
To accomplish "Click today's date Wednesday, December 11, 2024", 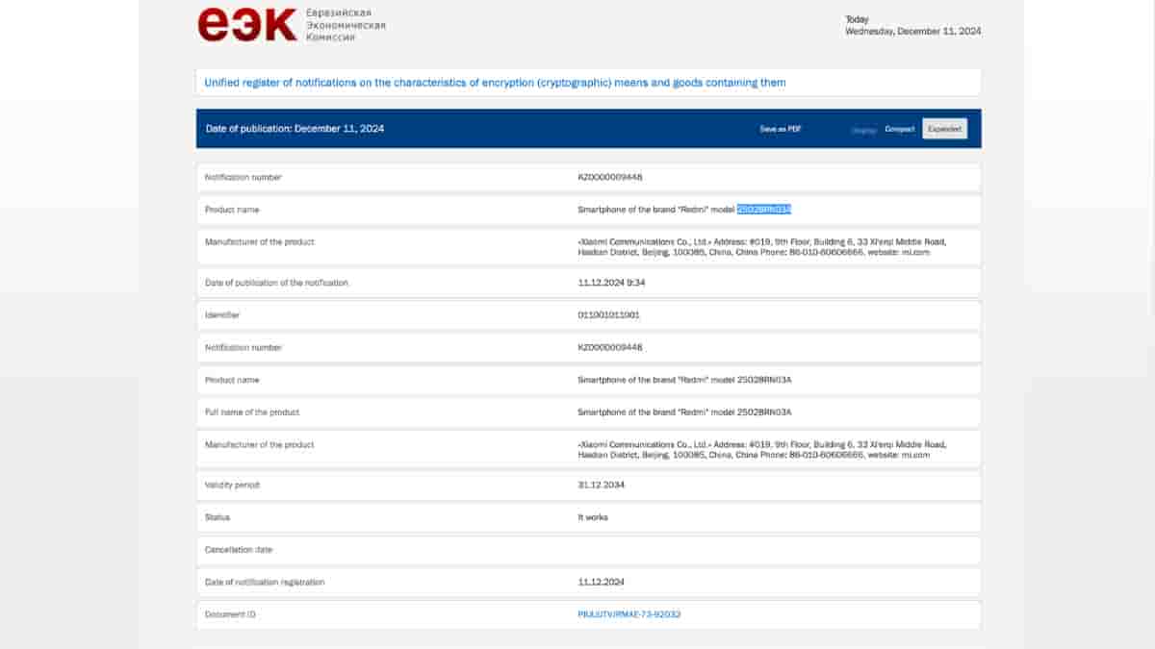I will click(x=912, y=32).
